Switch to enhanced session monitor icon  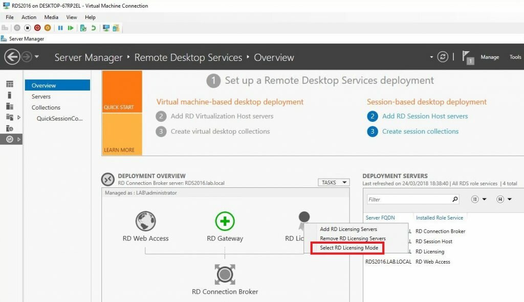106,28
